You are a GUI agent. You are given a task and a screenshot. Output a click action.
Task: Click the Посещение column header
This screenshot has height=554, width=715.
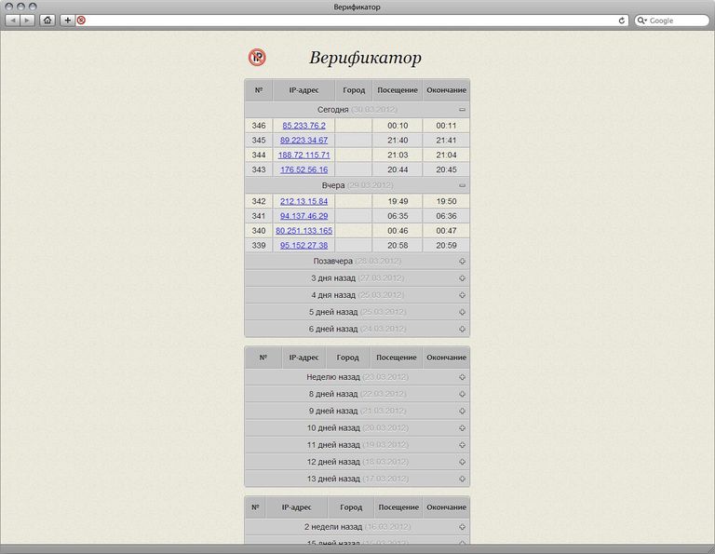click(x=397, y=90)
